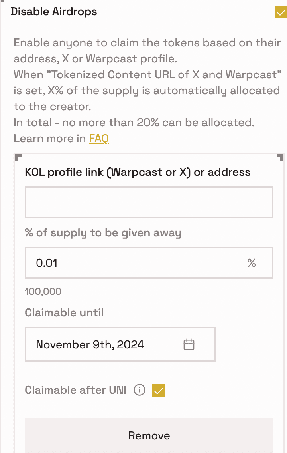This screenshot has height=453, width=287.
Task: Click the KOL profile link field label
Action: pos(138,172)
